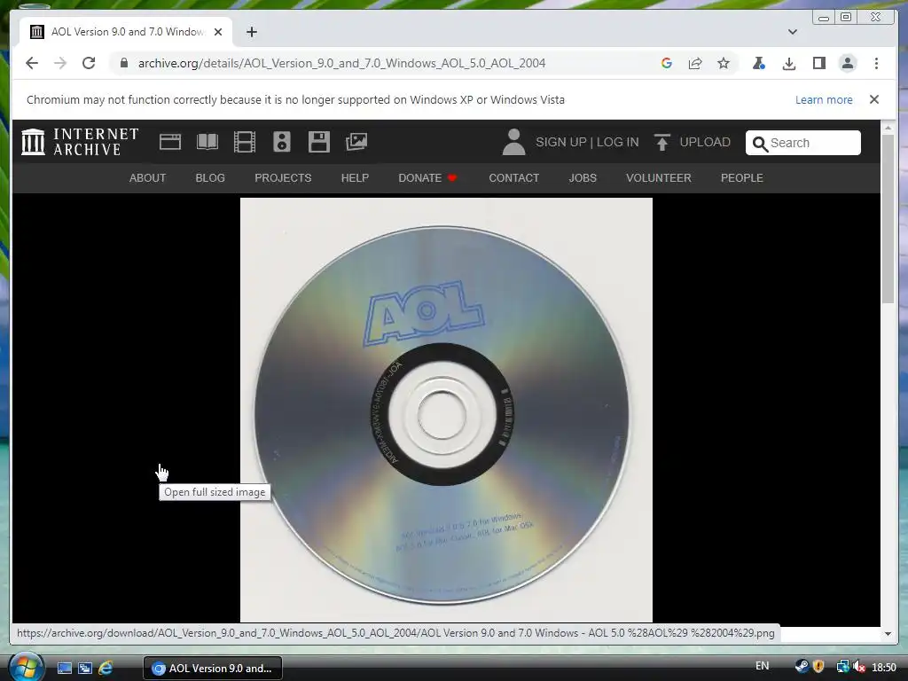Click the magnifier icon in Search box
908x681 pixels.
tap(760, 143)
